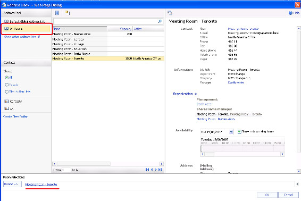301x201 pixels.
Task: Sort by the Name column header
Action: tap(80, 29)
